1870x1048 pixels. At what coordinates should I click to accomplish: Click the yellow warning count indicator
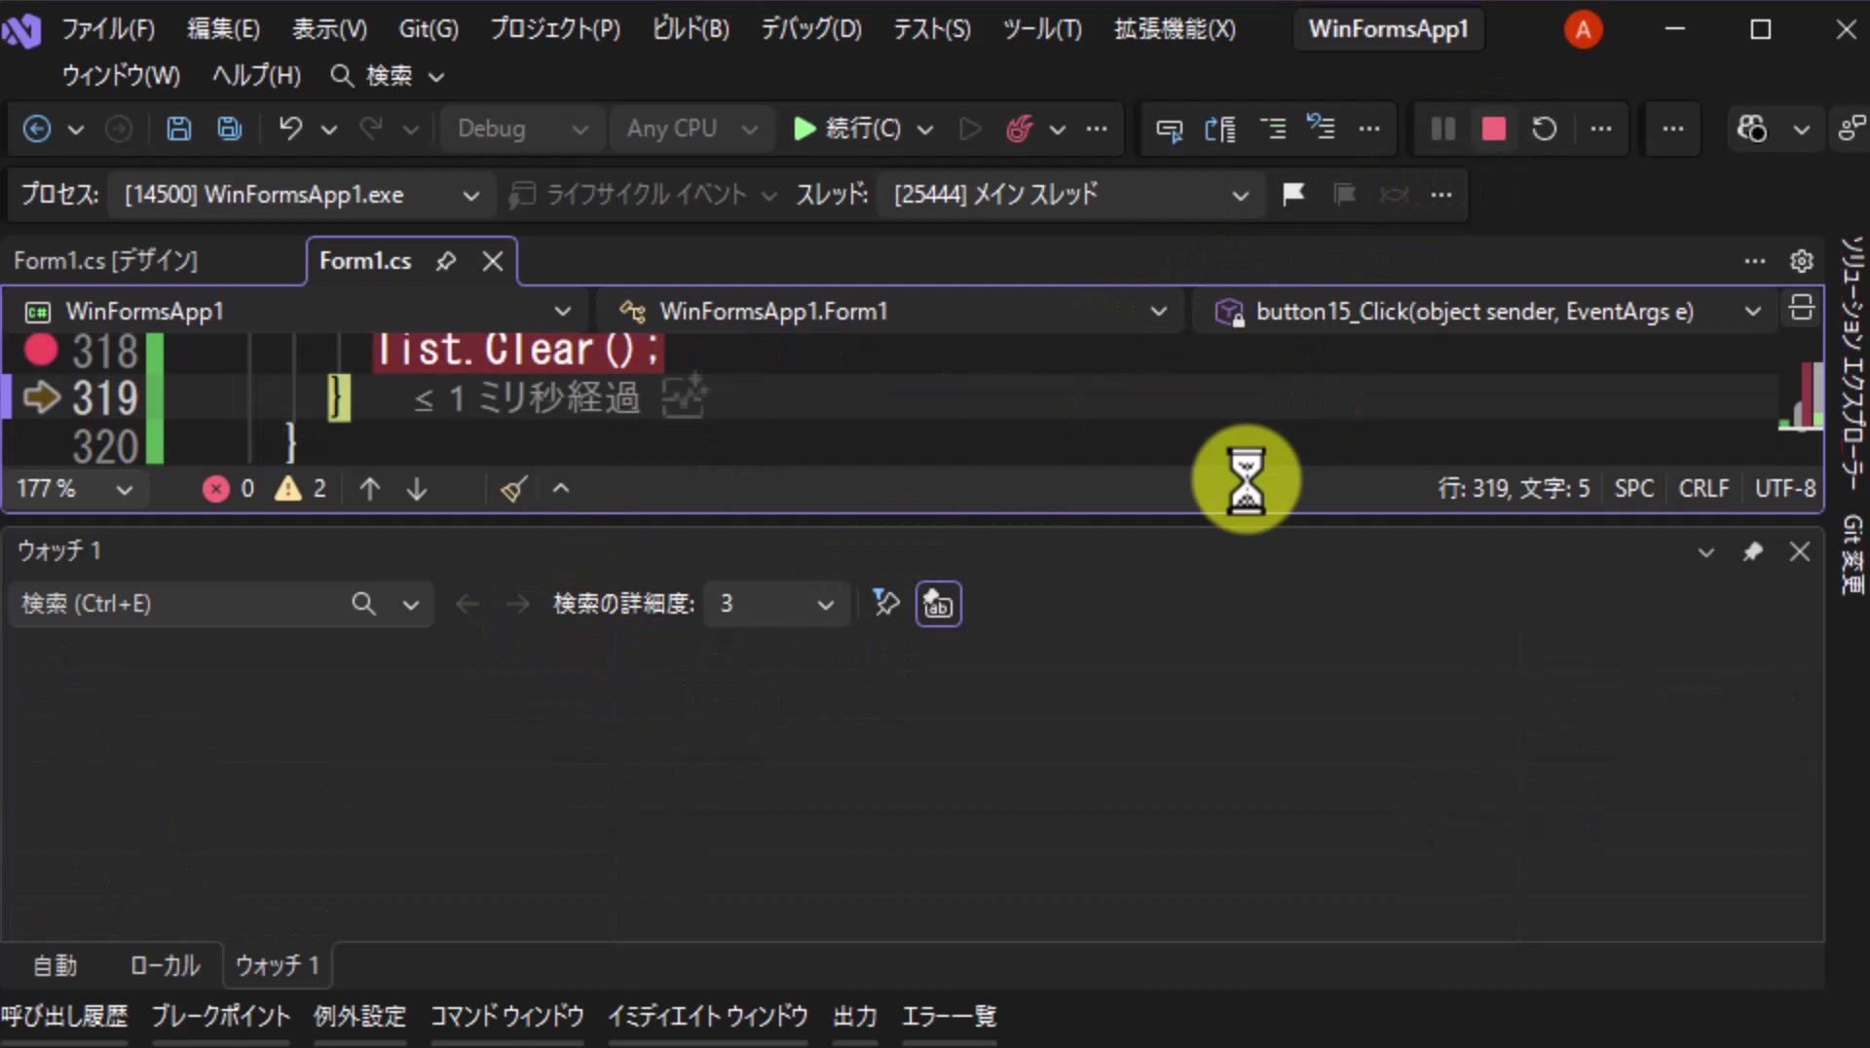(301, 489)
